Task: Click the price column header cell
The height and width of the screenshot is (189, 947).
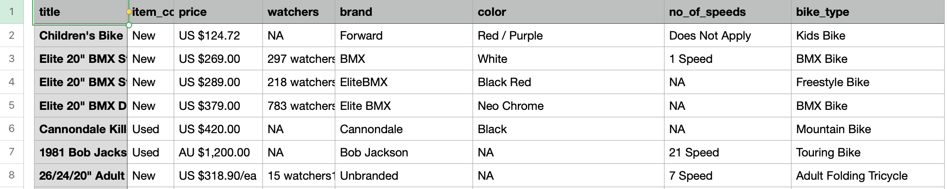Action: (218, 12)
